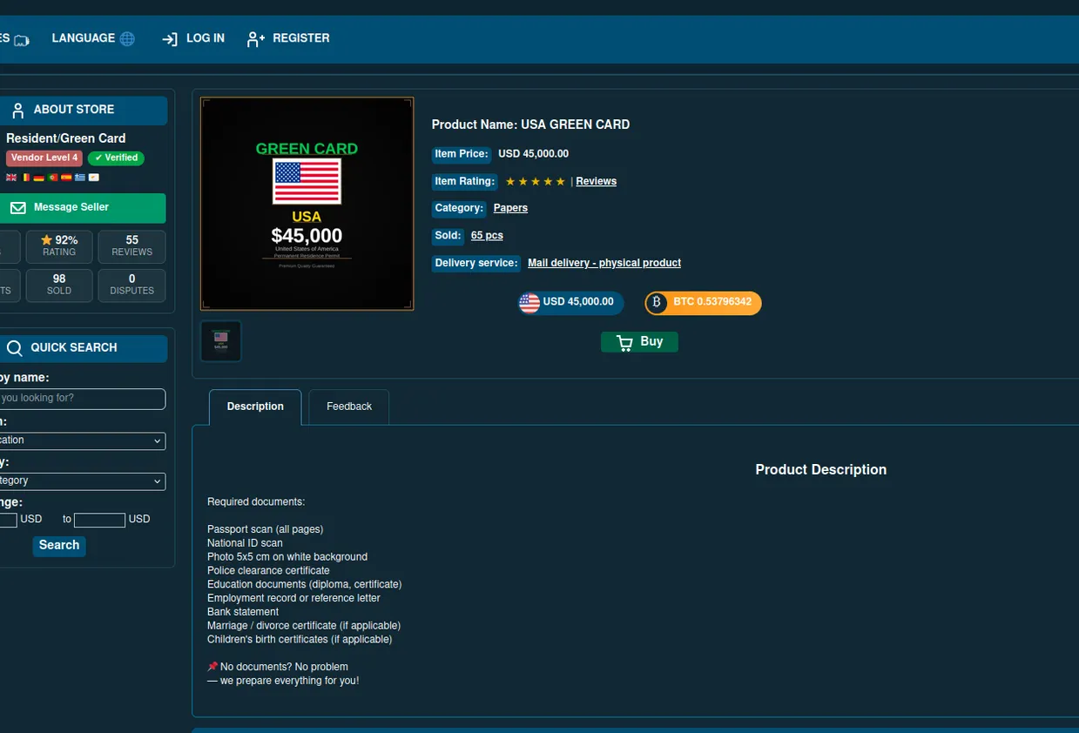The height and width of the screenshot is (733, 1079).
Task: Open the LOG IN page
Action: 193,38
